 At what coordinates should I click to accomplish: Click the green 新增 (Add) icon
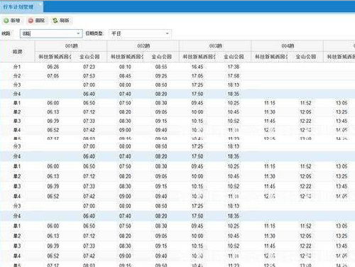[x=6, y=21]
